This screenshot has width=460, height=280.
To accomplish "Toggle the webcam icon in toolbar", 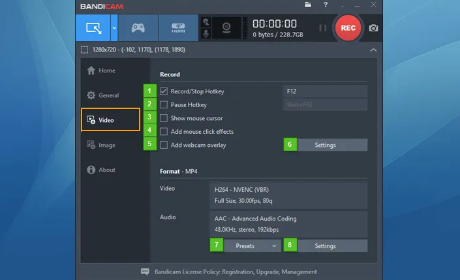I will (226, 28).
